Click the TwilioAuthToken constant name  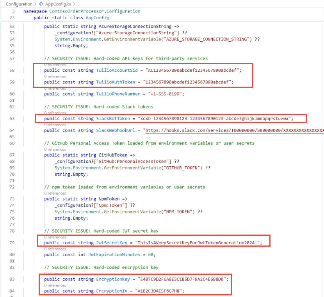(116, 82)
